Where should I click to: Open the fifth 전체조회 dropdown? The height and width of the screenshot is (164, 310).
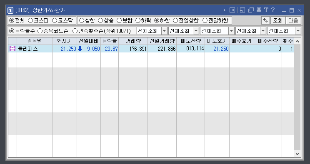point(298,31)
